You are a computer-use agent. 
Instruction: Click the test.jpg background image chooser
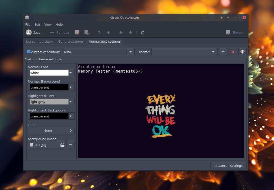pyautogui.click(x=47, y=145)
